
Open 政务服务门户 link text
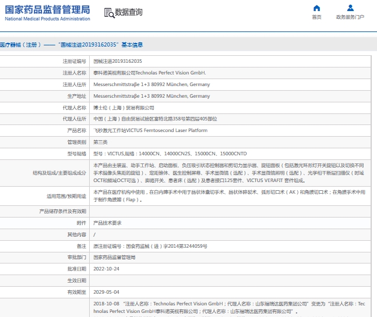point(350,17)
